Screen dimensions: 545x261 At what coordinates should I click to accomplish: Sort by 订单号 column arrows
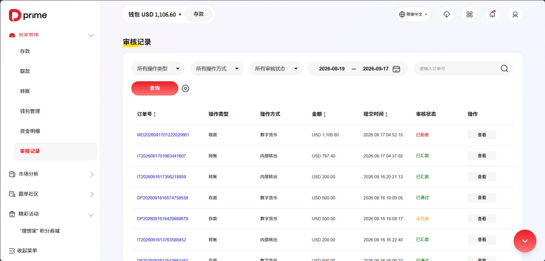(155, 114)
